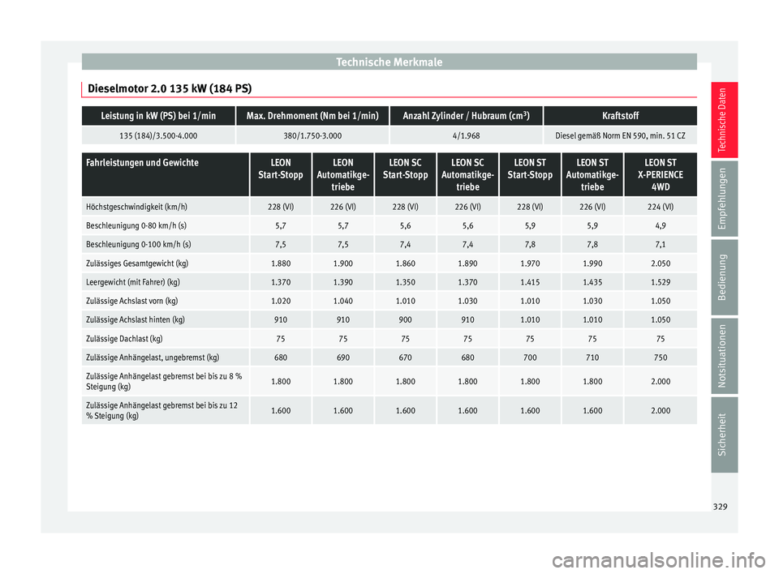Click the Achslast vorn value 1.040
Screen dimensions: 779x574
[x=342, y=302]
